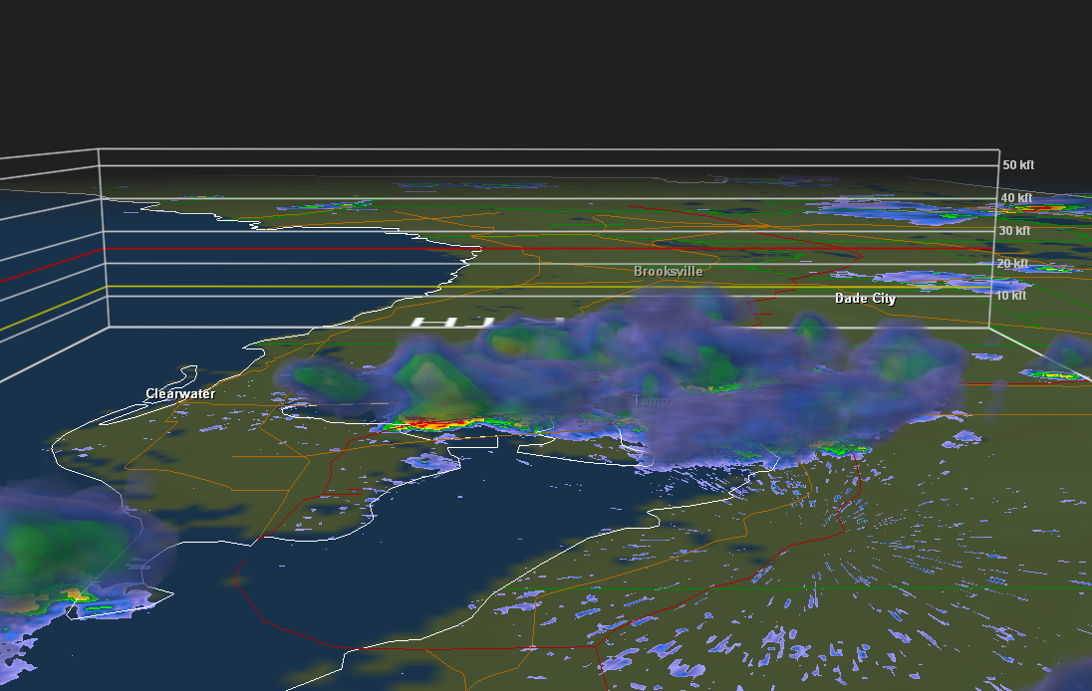
Task: Select the 20 kft altitude label
Action: pos(1012,263)
